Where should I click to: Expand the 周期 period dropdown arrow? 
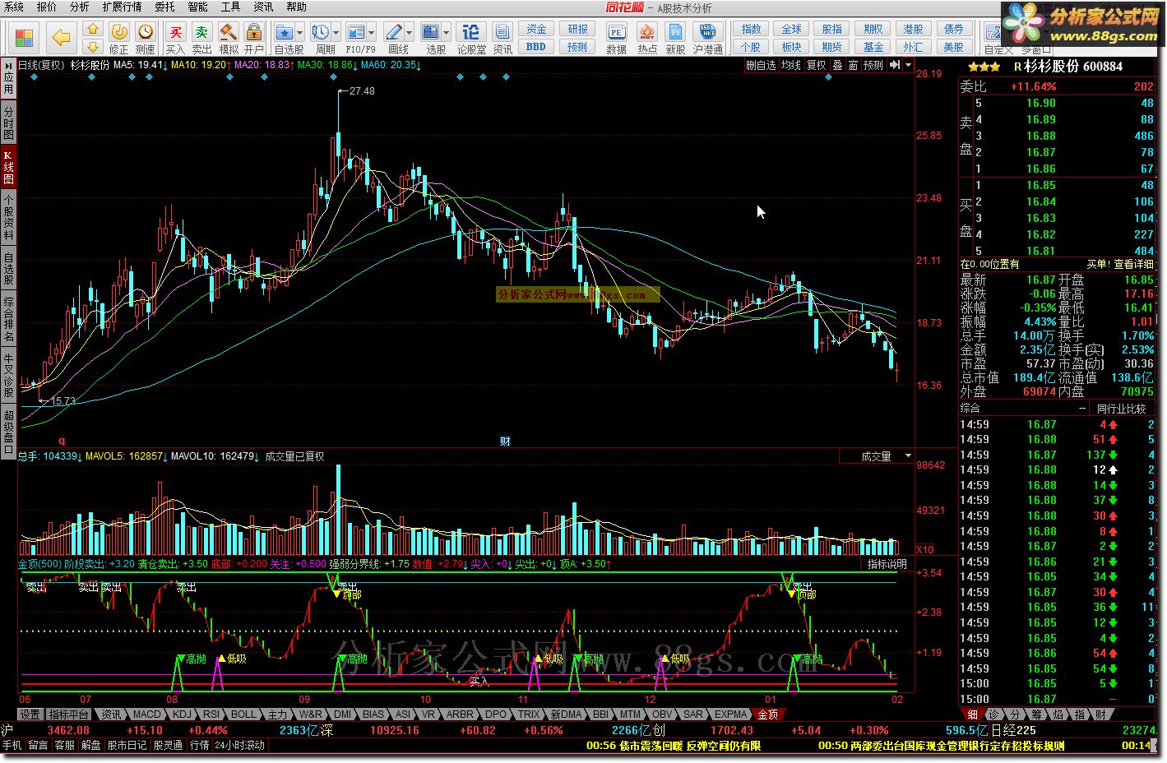click(336, 33)
